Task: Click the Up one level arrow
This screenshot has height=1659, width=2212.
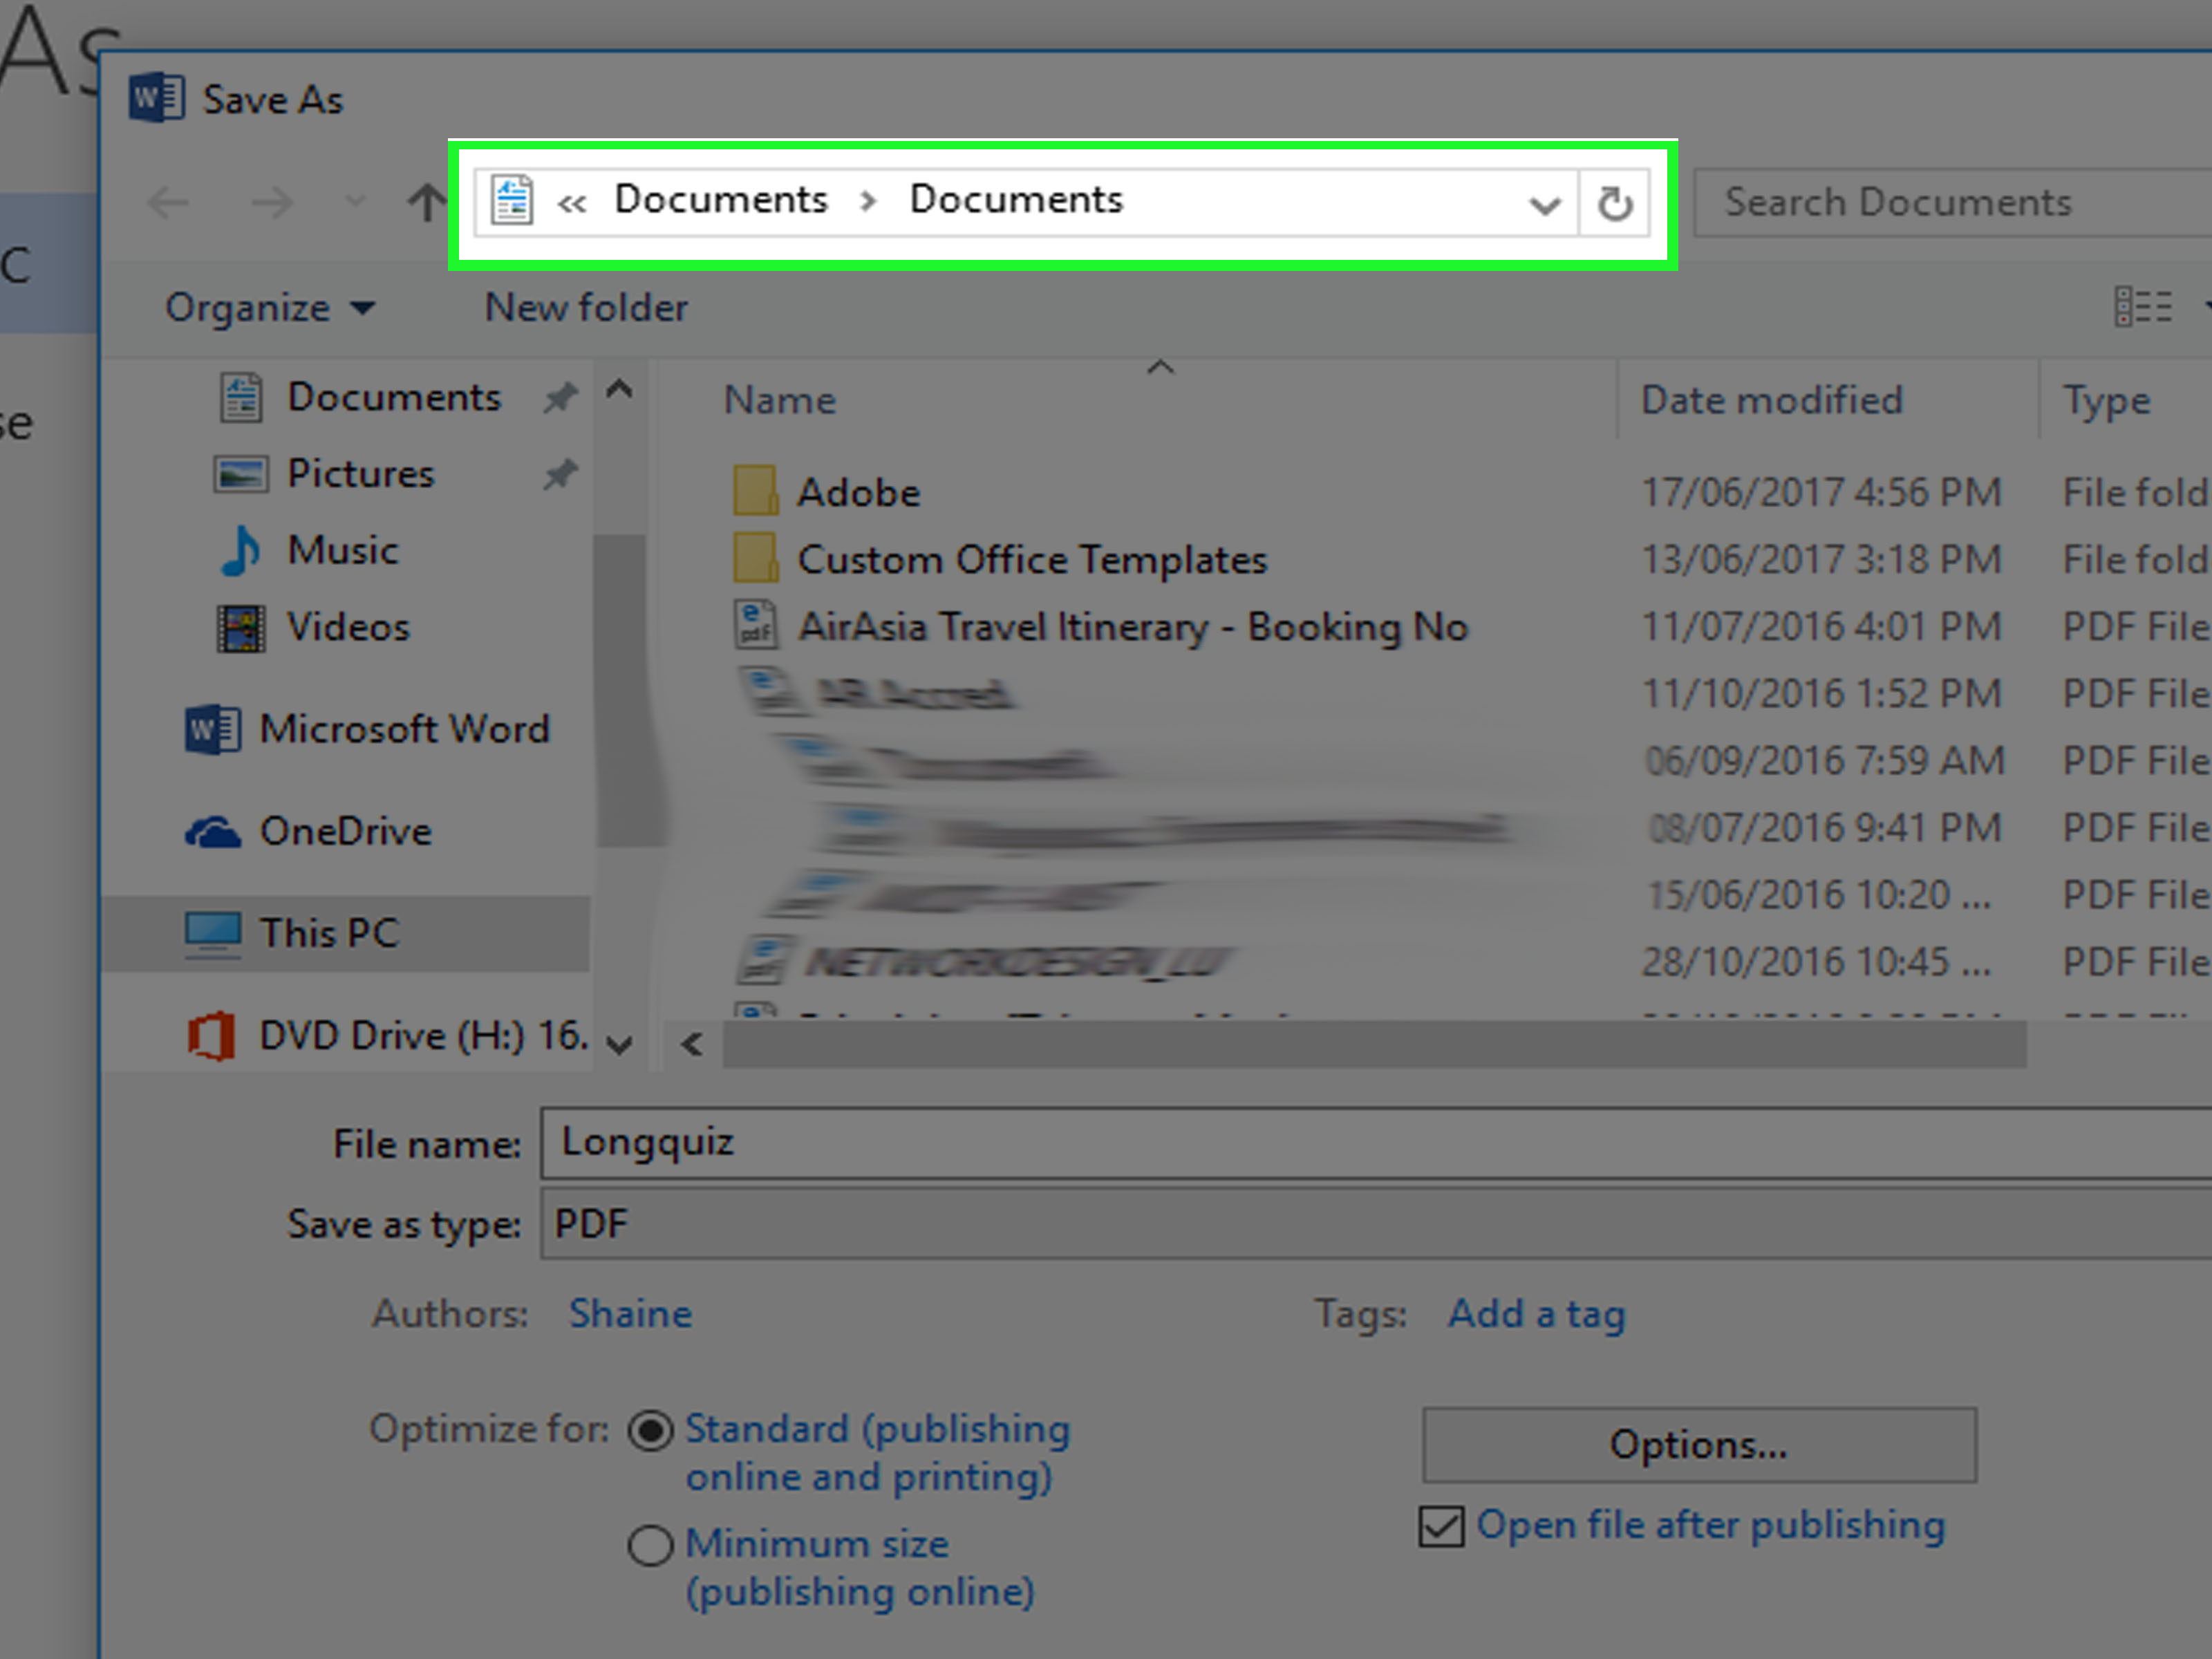Action: [426, 203]
